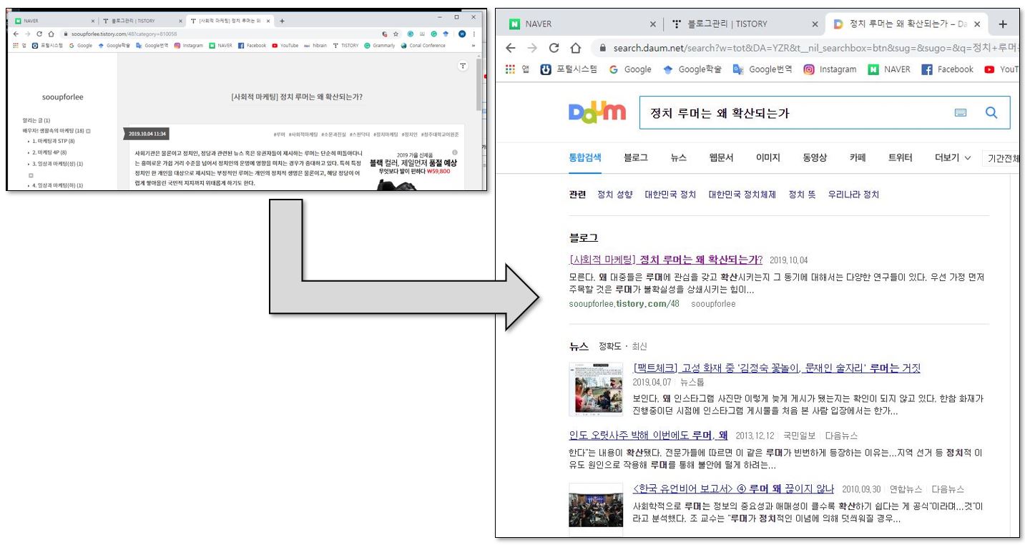Image resolution: width=1025 pixels, height=545 pixels.
Task: Bookmark the Tistory page with star icon
Action: (x=396, y=34)
